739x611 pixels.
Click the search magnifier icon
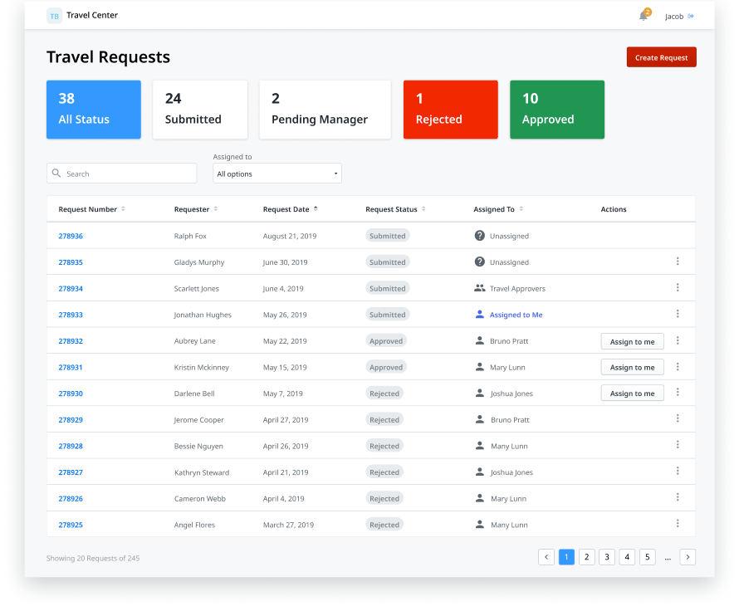click(x=56, y=173)
